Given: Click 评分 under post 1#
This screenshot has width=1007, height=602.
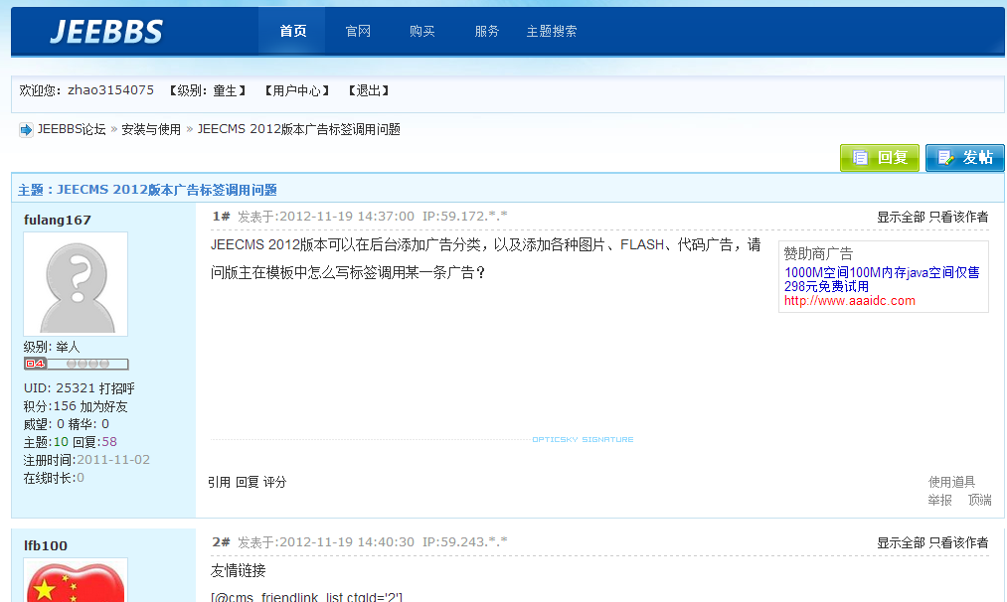Looking at the screenshot, I should point(275,482).
